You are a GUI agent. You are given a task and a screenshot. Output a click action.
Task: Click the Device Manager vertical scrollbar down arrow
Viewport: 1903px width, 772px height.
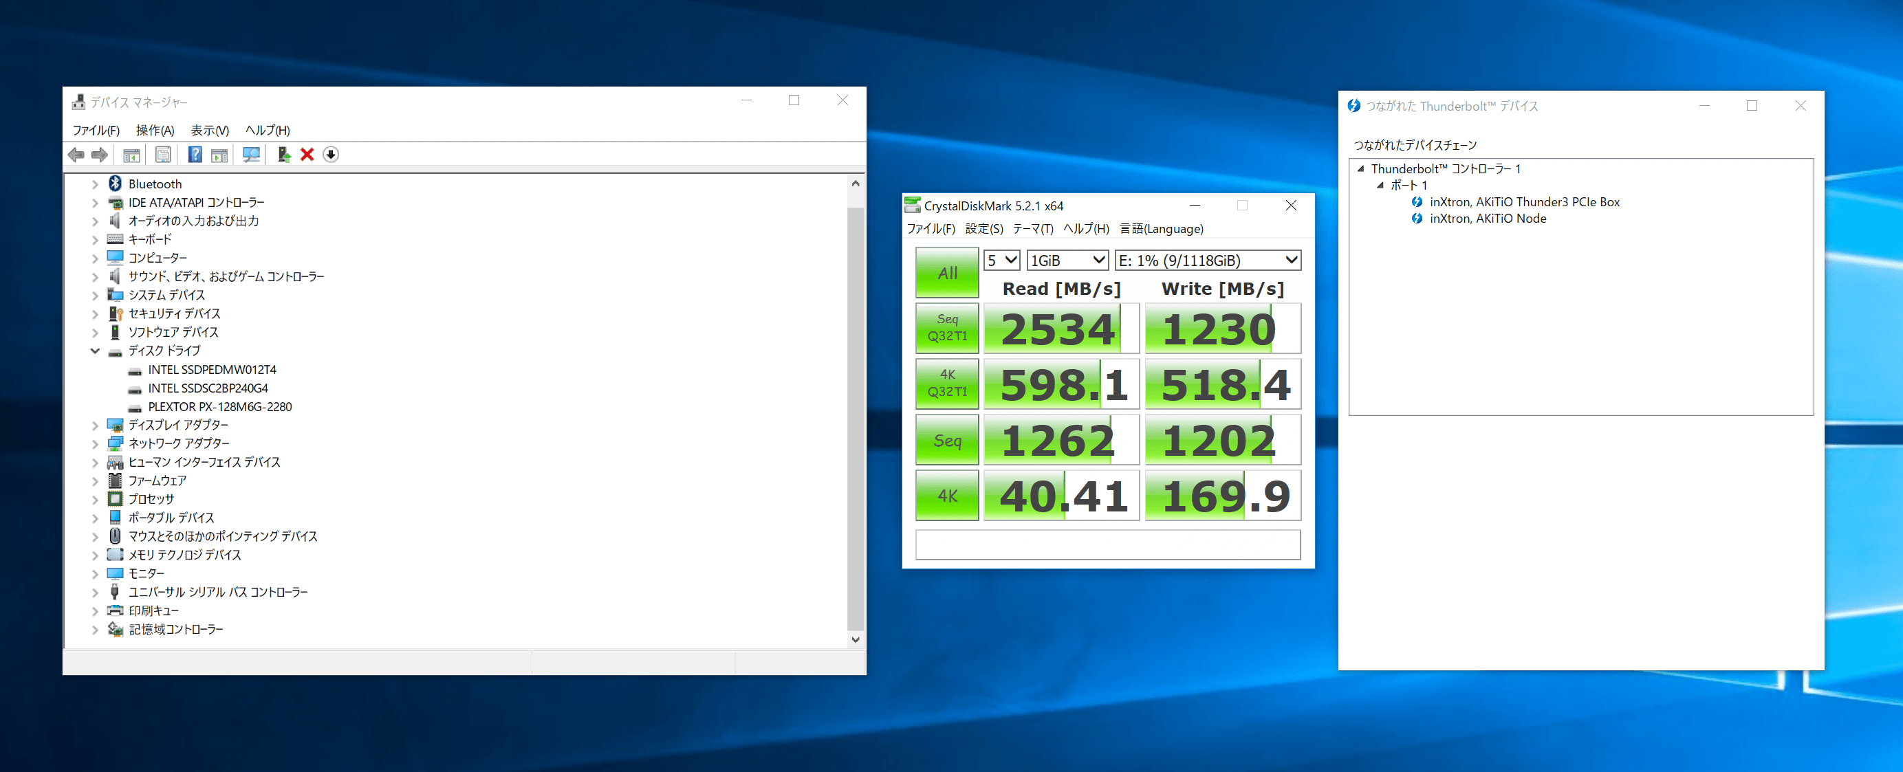tap(856, 640)
